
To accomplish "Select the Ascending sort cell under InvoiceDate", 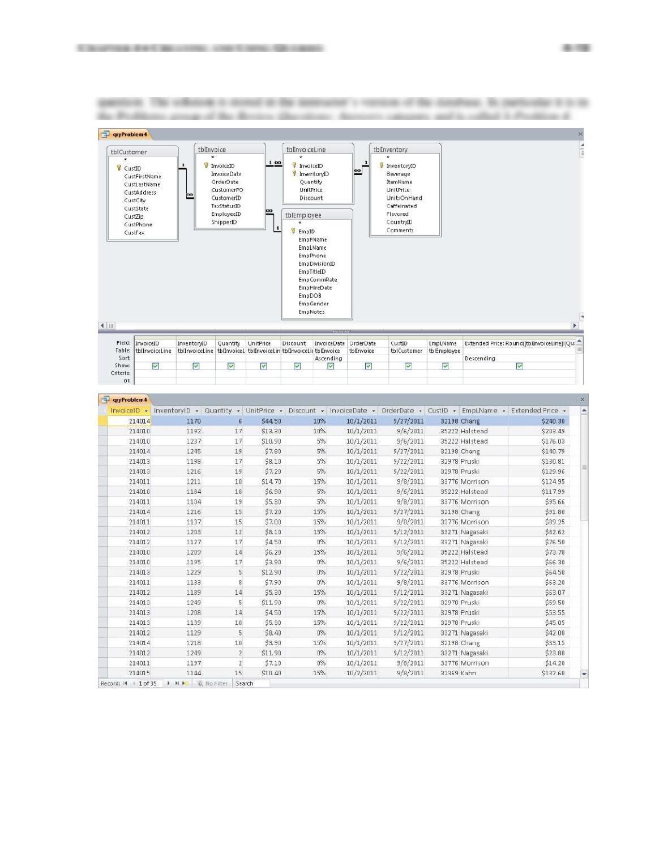I will (x=330, y=359).
